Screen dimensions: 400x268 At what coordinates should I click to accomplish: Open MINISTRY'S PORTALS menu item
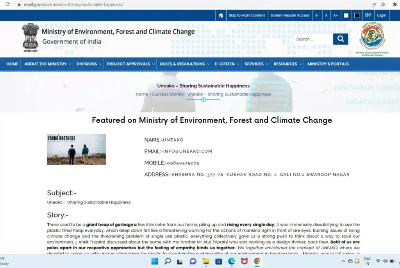click(x=328, y=64)
